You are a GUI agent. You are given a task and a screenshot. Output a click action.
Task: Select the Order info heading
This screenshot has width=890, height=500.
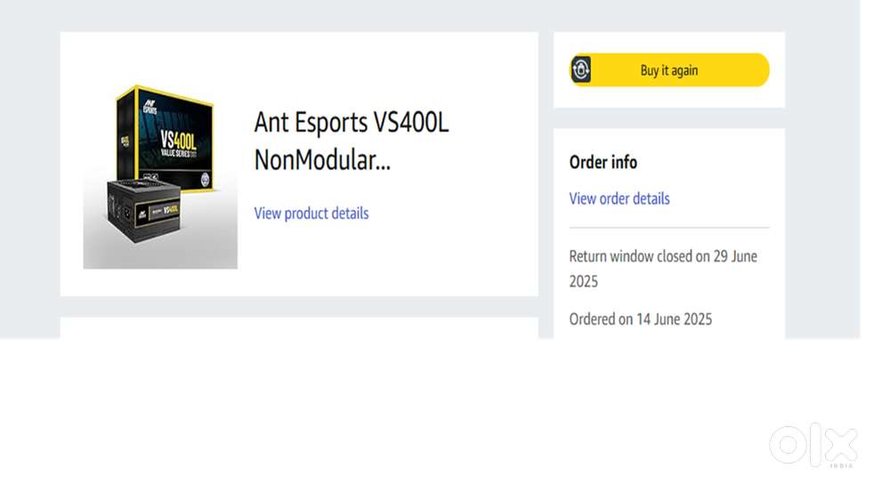tap(603, 162)
